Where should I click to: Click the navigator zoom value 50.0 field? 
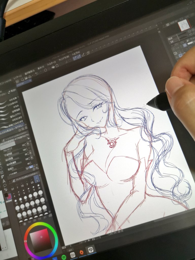click(x=170, y=39)
